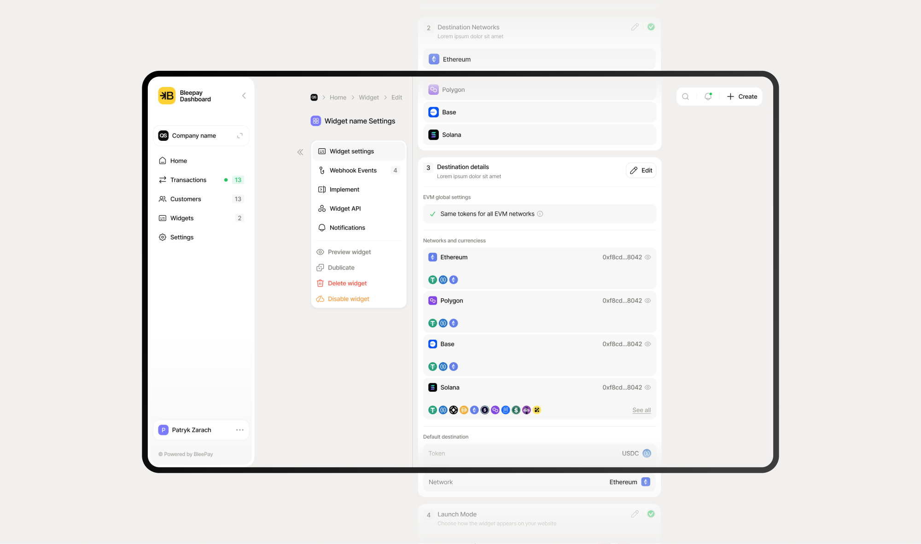Screen dimensions: 921x544
Task: Click Transactions count badge 13
Action: point(238,180)
